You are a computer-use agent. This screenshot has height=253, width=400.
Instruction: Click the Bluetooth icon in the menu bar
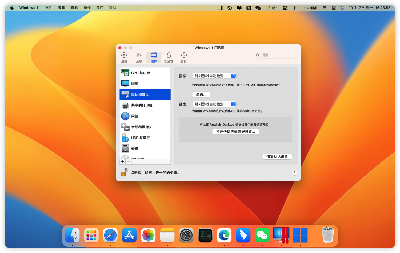[295, 8]
